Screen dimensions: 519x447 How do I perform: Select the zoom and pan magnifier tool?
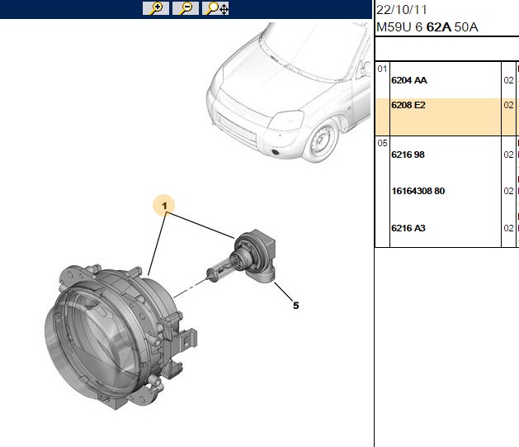215,8
